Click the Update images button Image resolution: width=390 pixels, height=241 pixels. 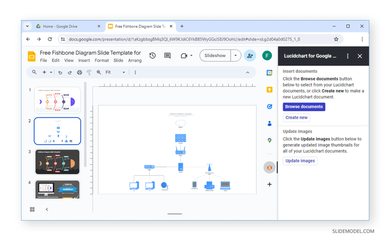(300, 161)
